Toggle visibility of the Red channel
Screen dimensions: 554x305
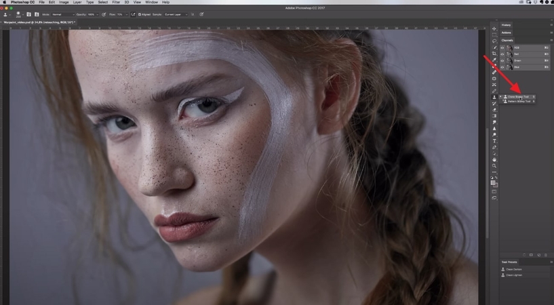502,54
